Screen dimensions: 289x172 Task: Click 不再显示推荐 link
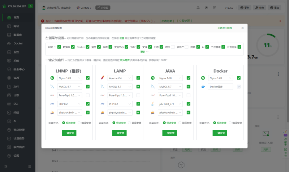tap(225, 28)
